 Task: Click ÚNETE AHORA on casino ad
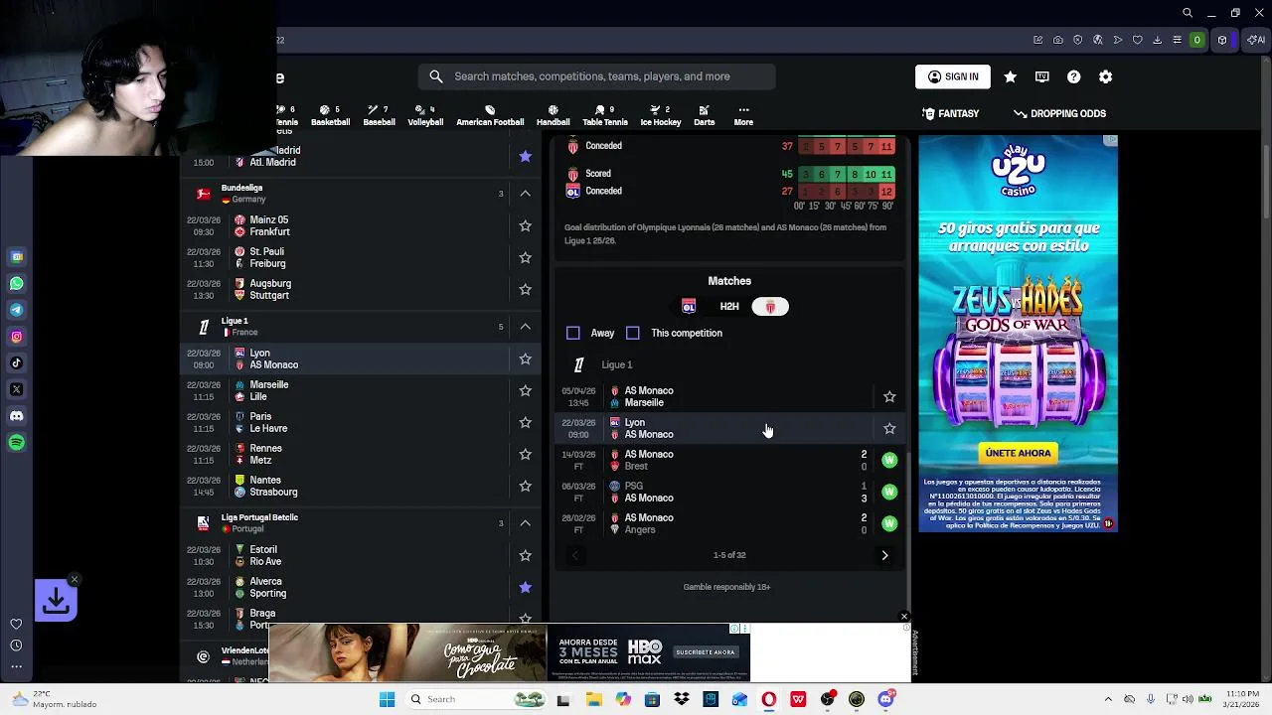pos(1018,453)
